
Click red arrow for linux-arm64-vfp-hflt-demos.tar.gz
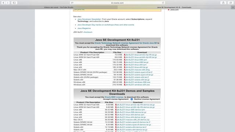(116, 107)
